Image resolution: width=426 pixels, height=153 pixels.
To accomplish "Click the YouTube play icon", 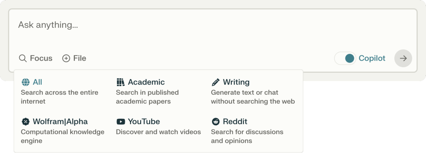I will 121,122.
